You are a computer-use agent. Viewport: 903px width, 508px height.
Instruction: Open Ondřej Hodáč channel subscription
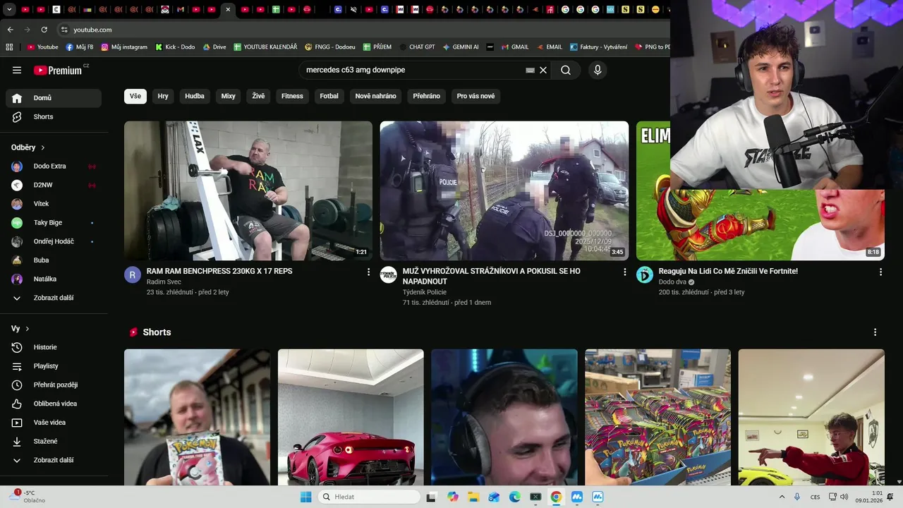[54, 241]
